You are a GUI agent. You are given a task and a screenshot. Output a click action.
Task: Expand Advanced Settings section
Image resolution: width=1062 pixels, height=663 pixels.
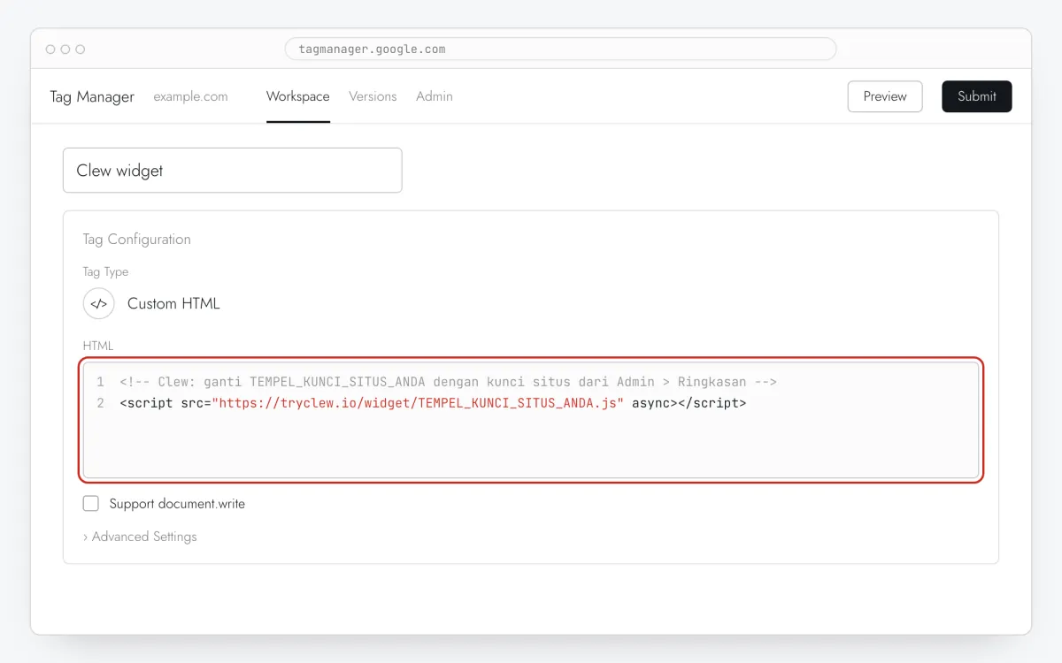click(140, 537)
